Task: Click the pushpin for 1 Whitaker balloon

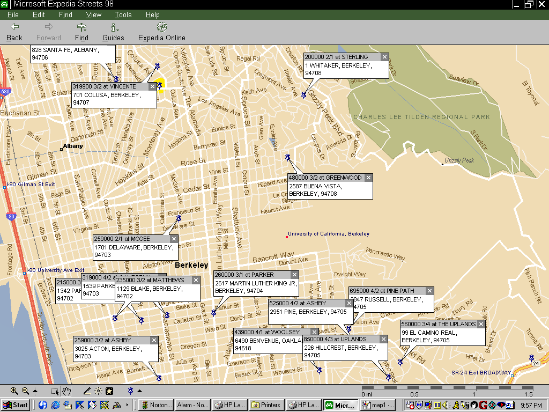Action: [303, 94]
